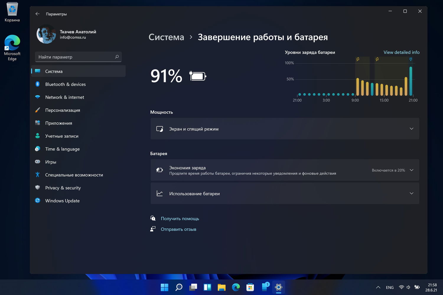This screenshot has width=443, height=295.
Task: Click the Privacy & security shield icon
Action: point(38,188)
